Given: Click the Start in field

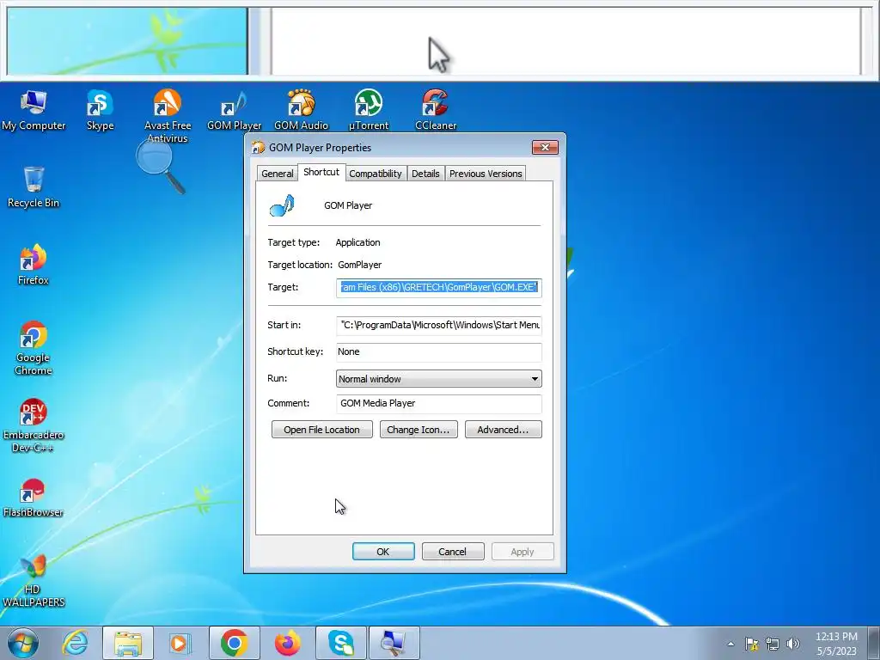Looking at the screenshot, I should point(439,325).
